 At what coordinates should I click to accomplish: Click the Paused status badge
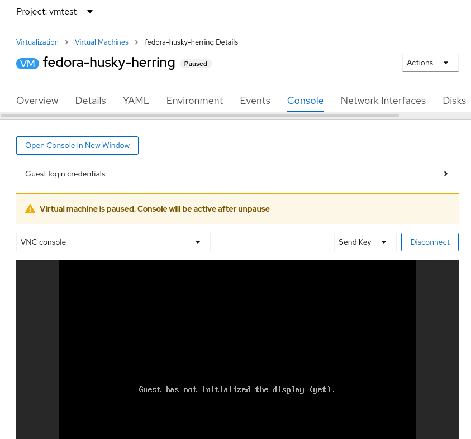click(196, 64)
